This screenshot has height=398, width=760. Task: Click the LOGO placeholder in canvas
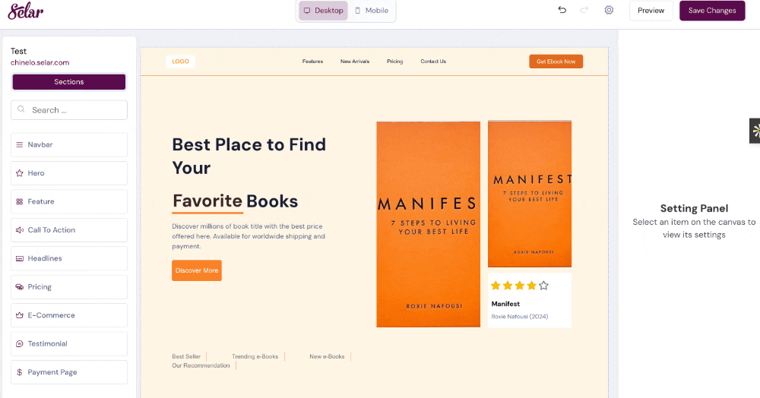click(180, 62)
